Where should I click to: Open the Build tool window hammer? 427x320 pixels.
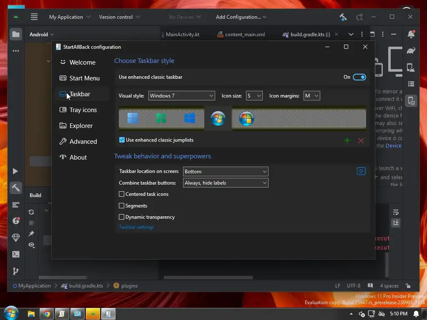click(x=16, y=188)
